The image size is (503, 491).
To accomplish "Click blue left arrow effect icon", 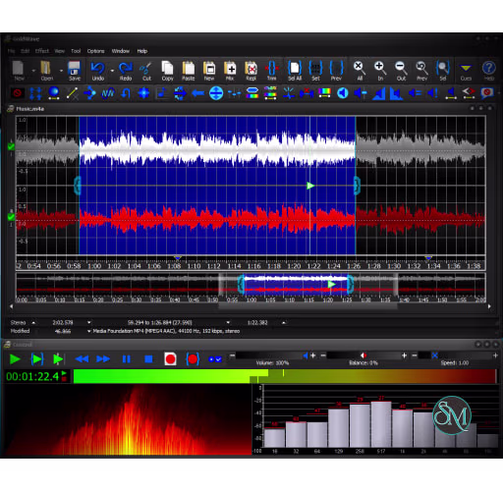I will pos(197,93).
